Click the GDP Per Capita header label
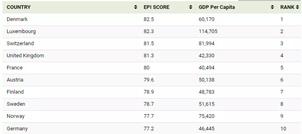 click(x=217, y=7)
